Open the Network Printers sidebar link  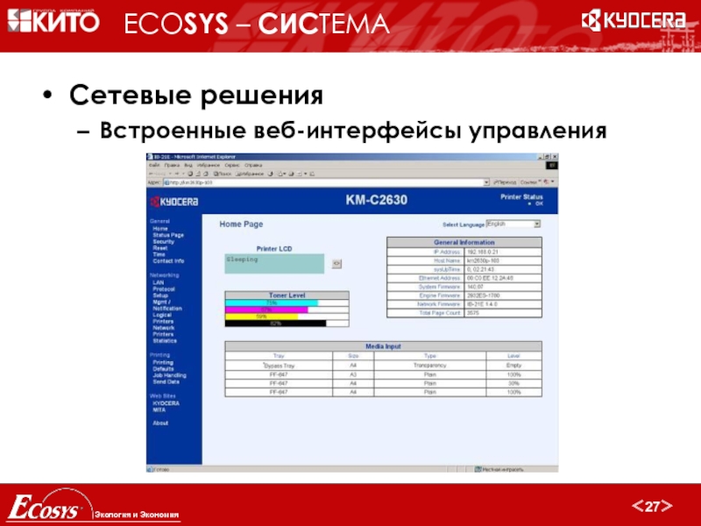pyautogui.click(x=163, y=331)
